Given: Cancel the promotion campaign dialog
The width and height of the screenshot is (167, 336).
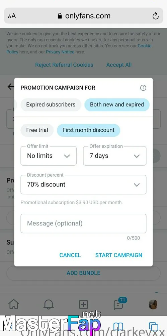Looking at the screenshot, I should 70,255.
